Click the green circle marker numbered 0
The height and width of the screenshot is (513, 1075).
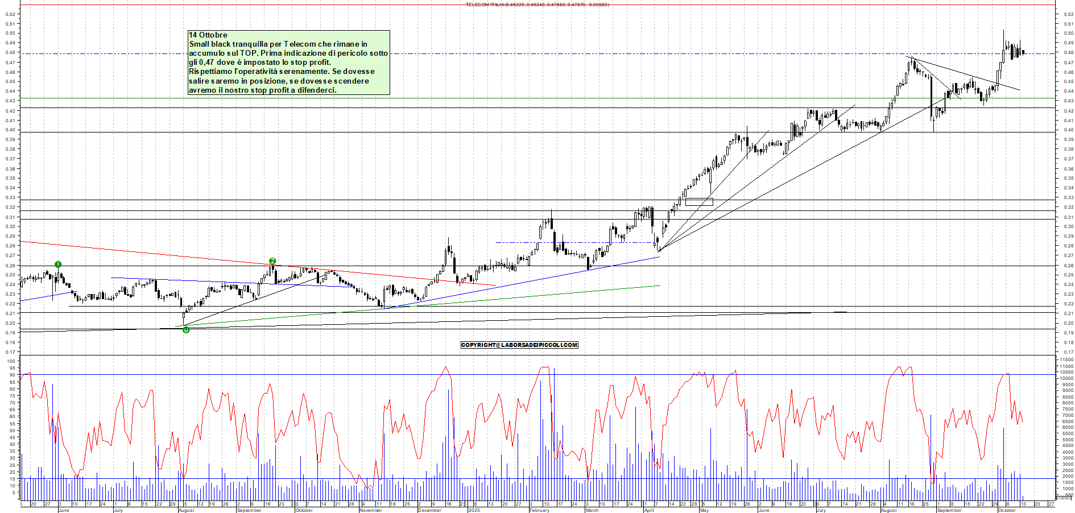point(186,330)
